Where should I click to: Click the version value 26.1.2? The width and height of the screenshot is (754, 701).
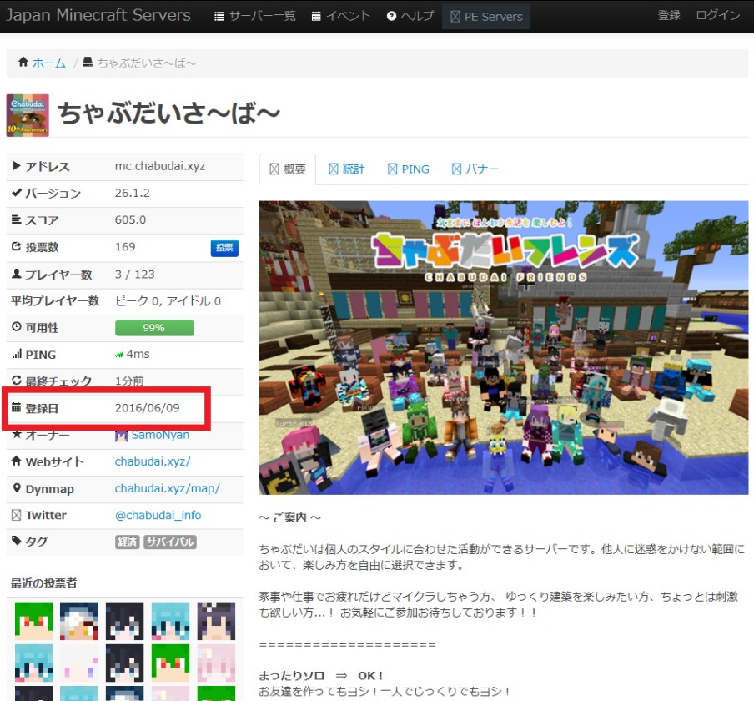point(133,193)
